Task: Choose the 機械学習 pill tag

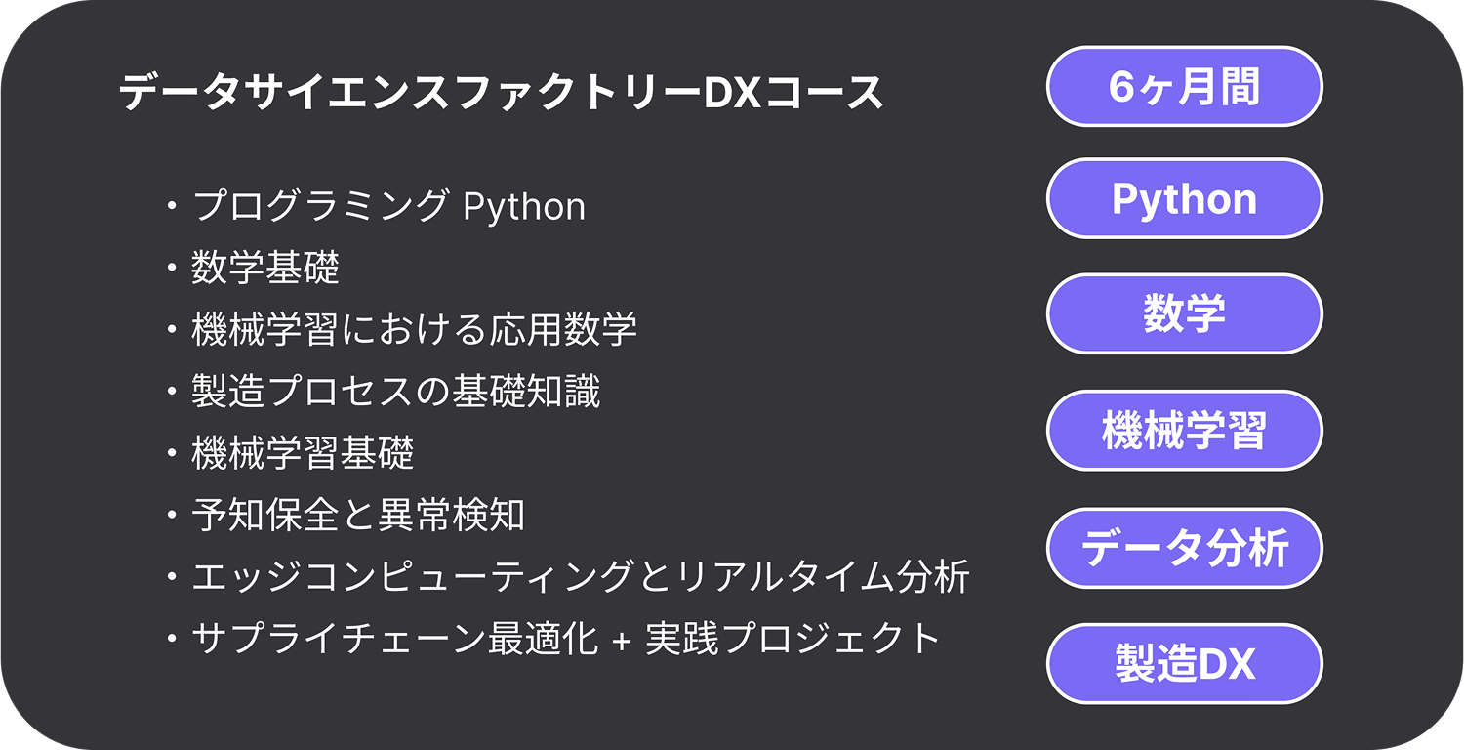Action: [x=1184, y=431]
